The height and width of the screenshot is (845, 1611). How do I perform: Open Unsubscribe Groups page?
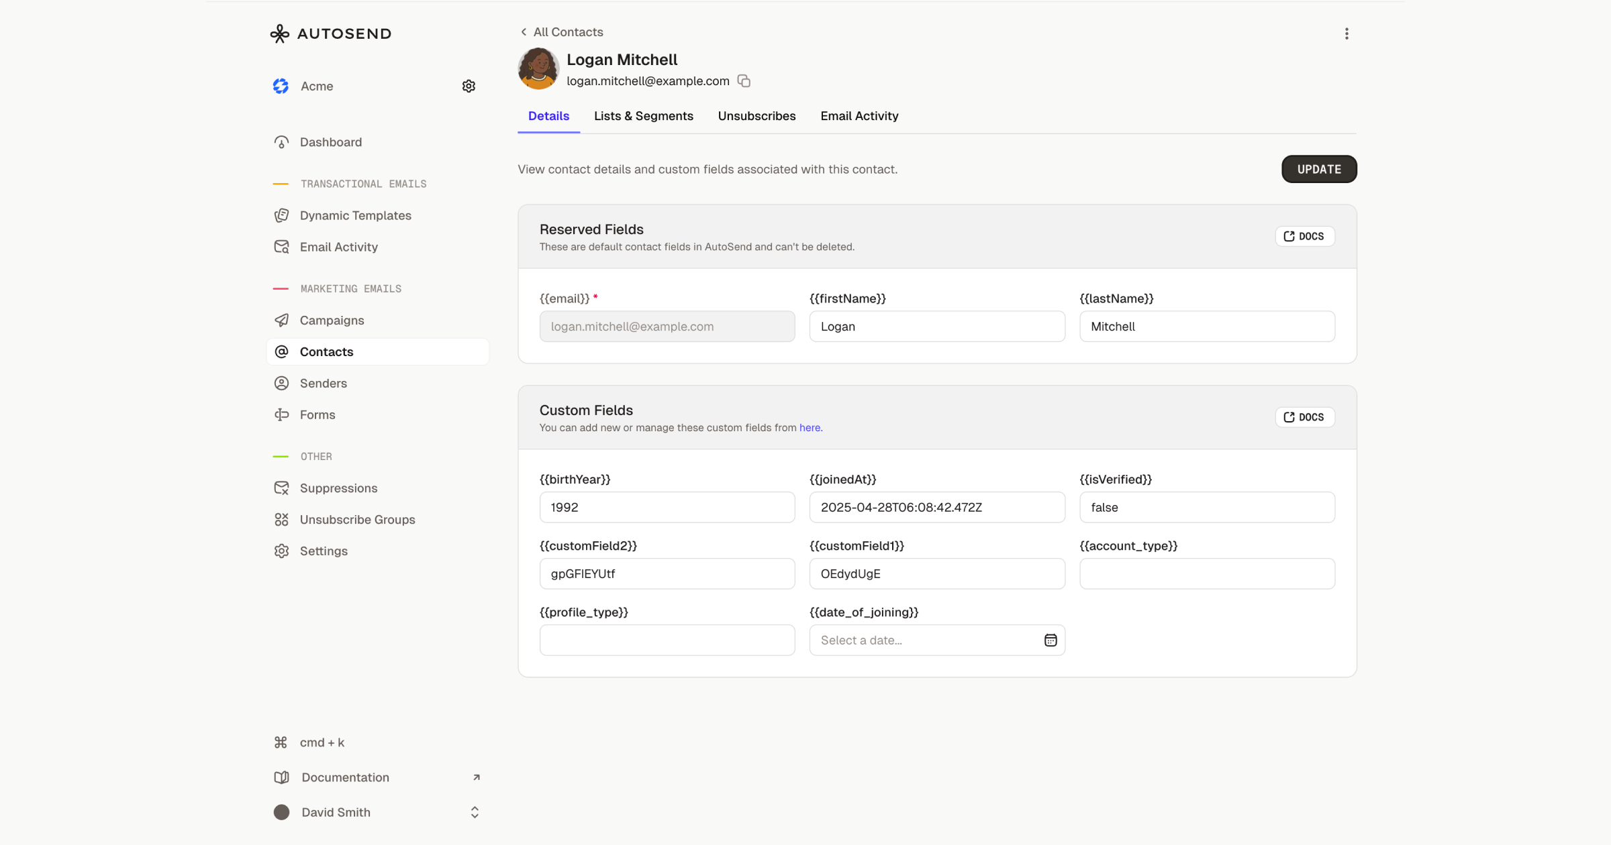(x=357, y=520)
